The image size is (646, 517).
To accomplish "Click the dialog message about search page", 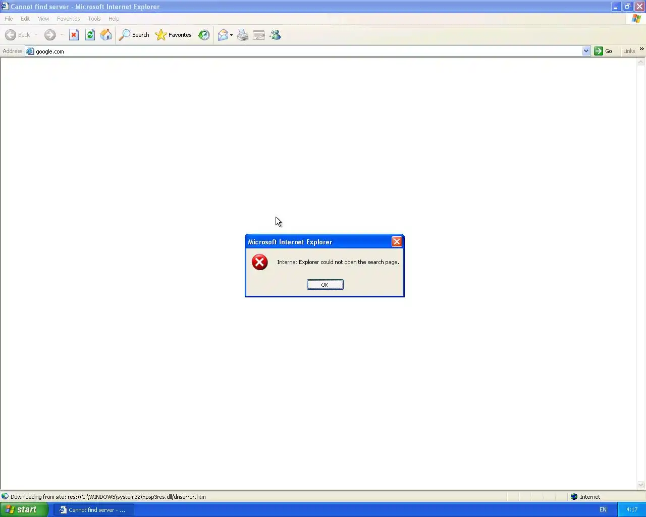I will (338, 262).
